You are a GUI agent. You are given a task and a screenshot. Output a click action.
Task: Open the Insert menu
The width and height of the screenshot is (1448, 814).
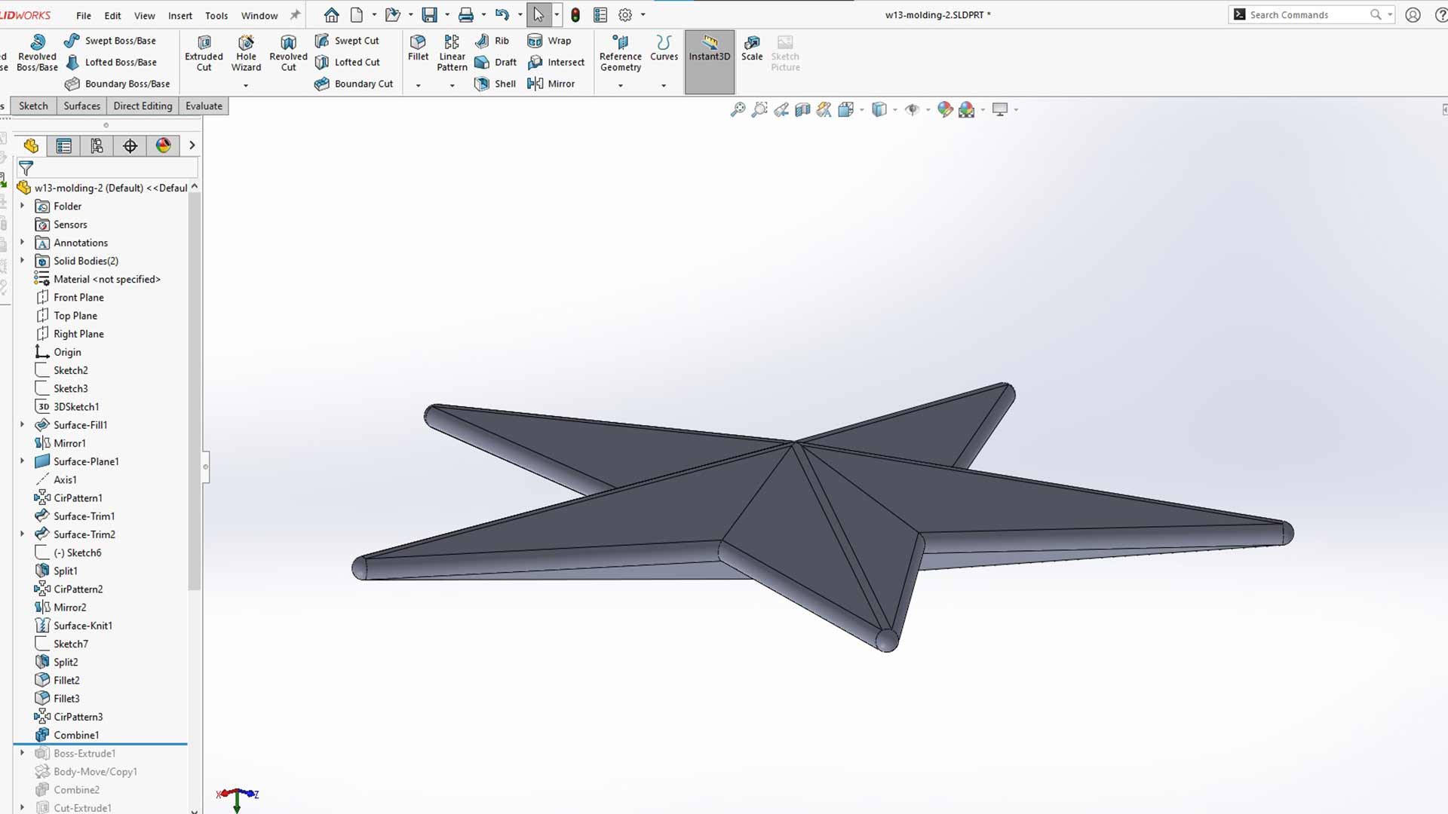pos(179,15)
